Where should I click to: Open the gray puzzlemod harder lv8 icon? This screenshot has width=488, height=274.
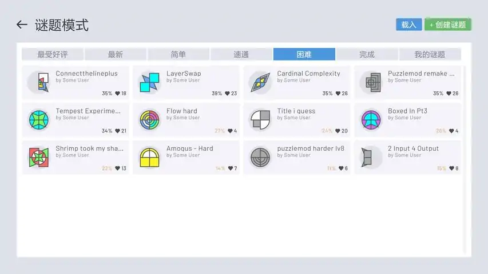click(260, 158)
